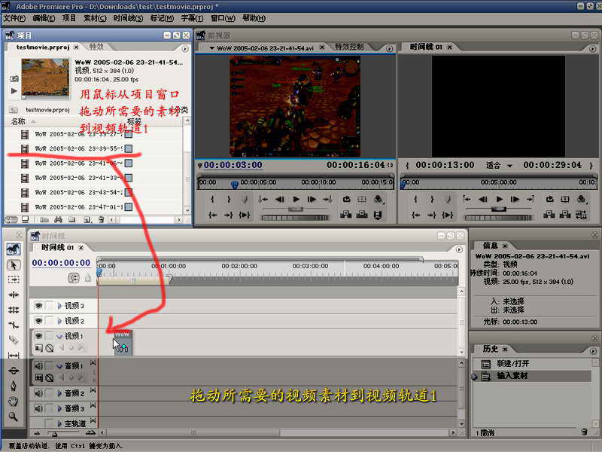Viewport: 602px width, 452px height.
Task: Click the trash icon in the project panel
Action: coord(101,219)
